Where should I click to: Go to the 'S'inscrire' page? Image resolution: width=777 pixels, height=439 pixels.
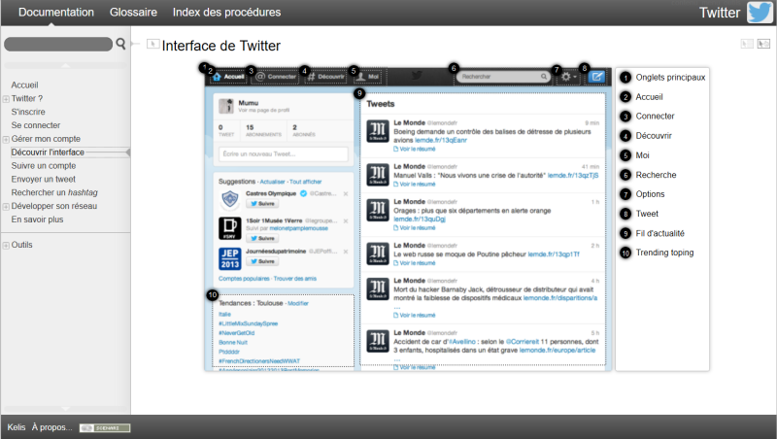(x=28, y=112)
